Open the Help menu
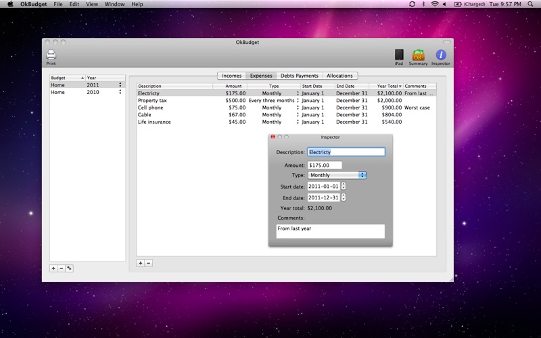 [x=137, y=4]
